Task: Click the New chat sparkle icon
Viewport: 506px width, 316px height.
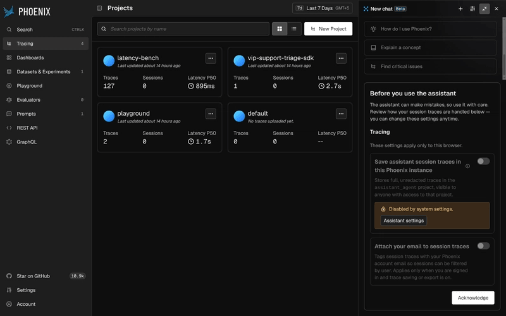Action: (366, 9)
